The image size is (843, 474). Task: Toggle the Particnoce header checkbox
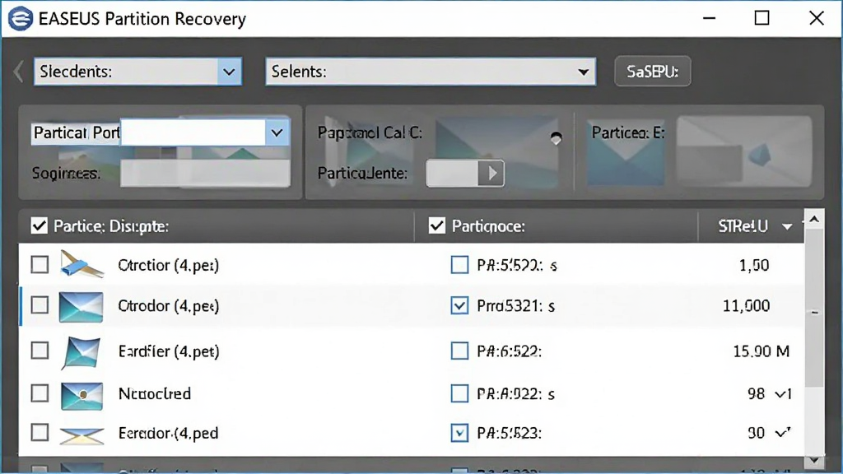pyautogui.click(x=437, y=225)
